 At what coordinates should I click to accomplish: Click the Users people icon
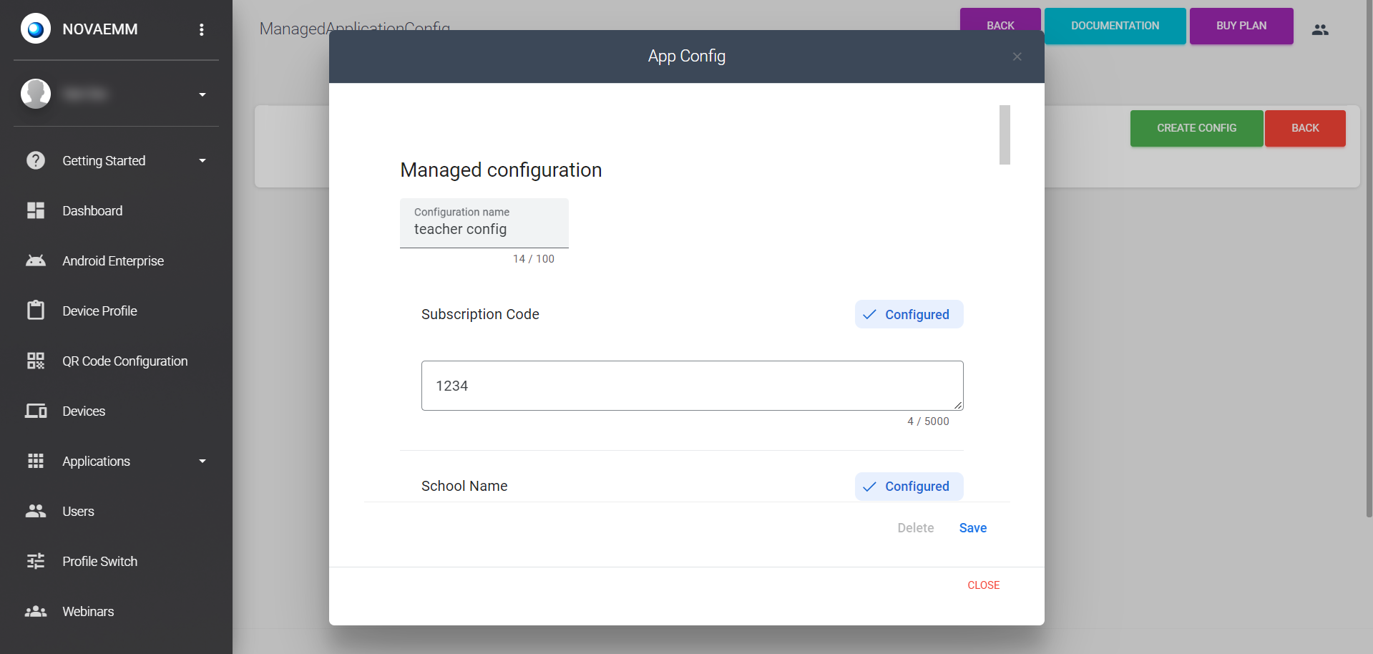tap(36, 511)
